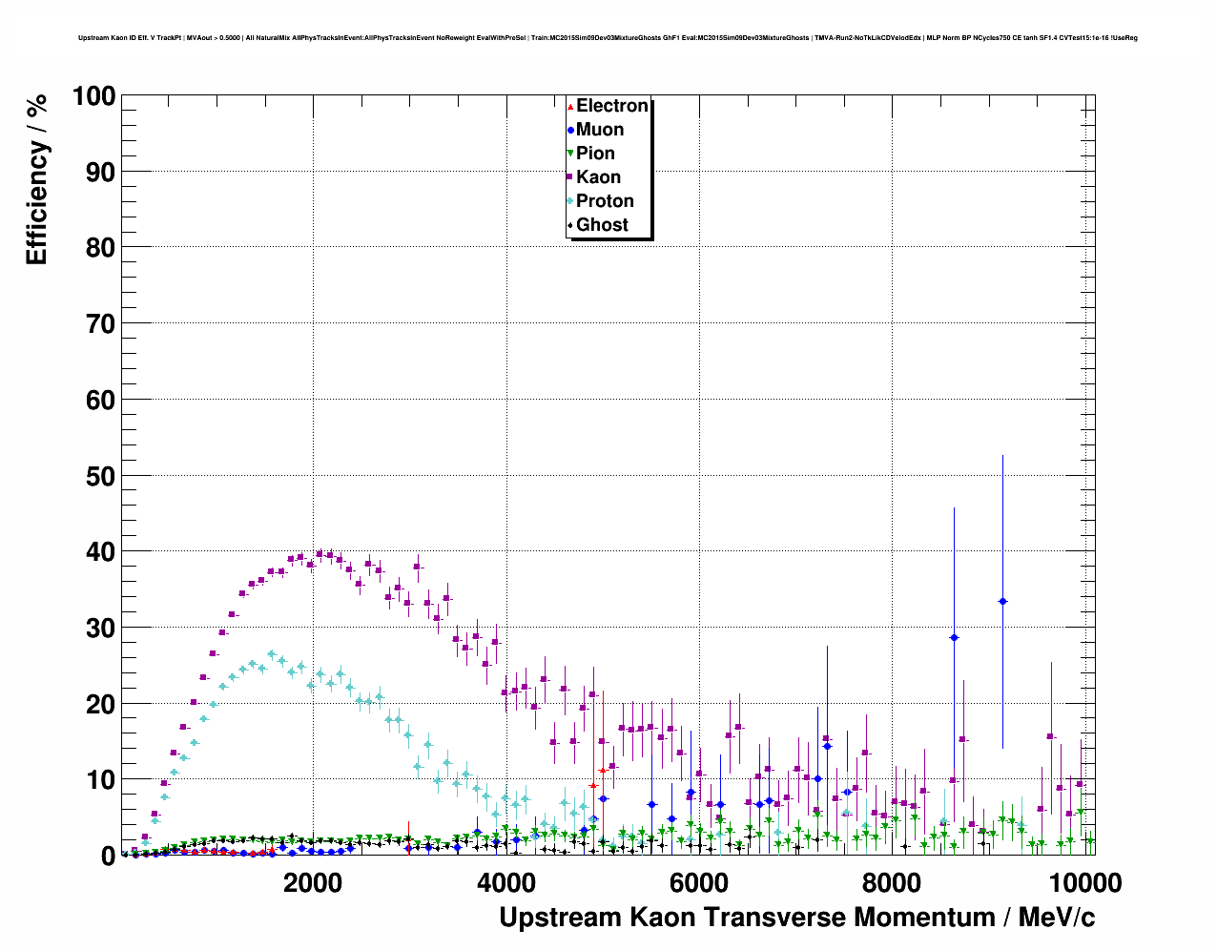The width and height of the screenshot is (1217, 950).
Task: Select the green Pion triangle legend marker
Action: (570, 154)
